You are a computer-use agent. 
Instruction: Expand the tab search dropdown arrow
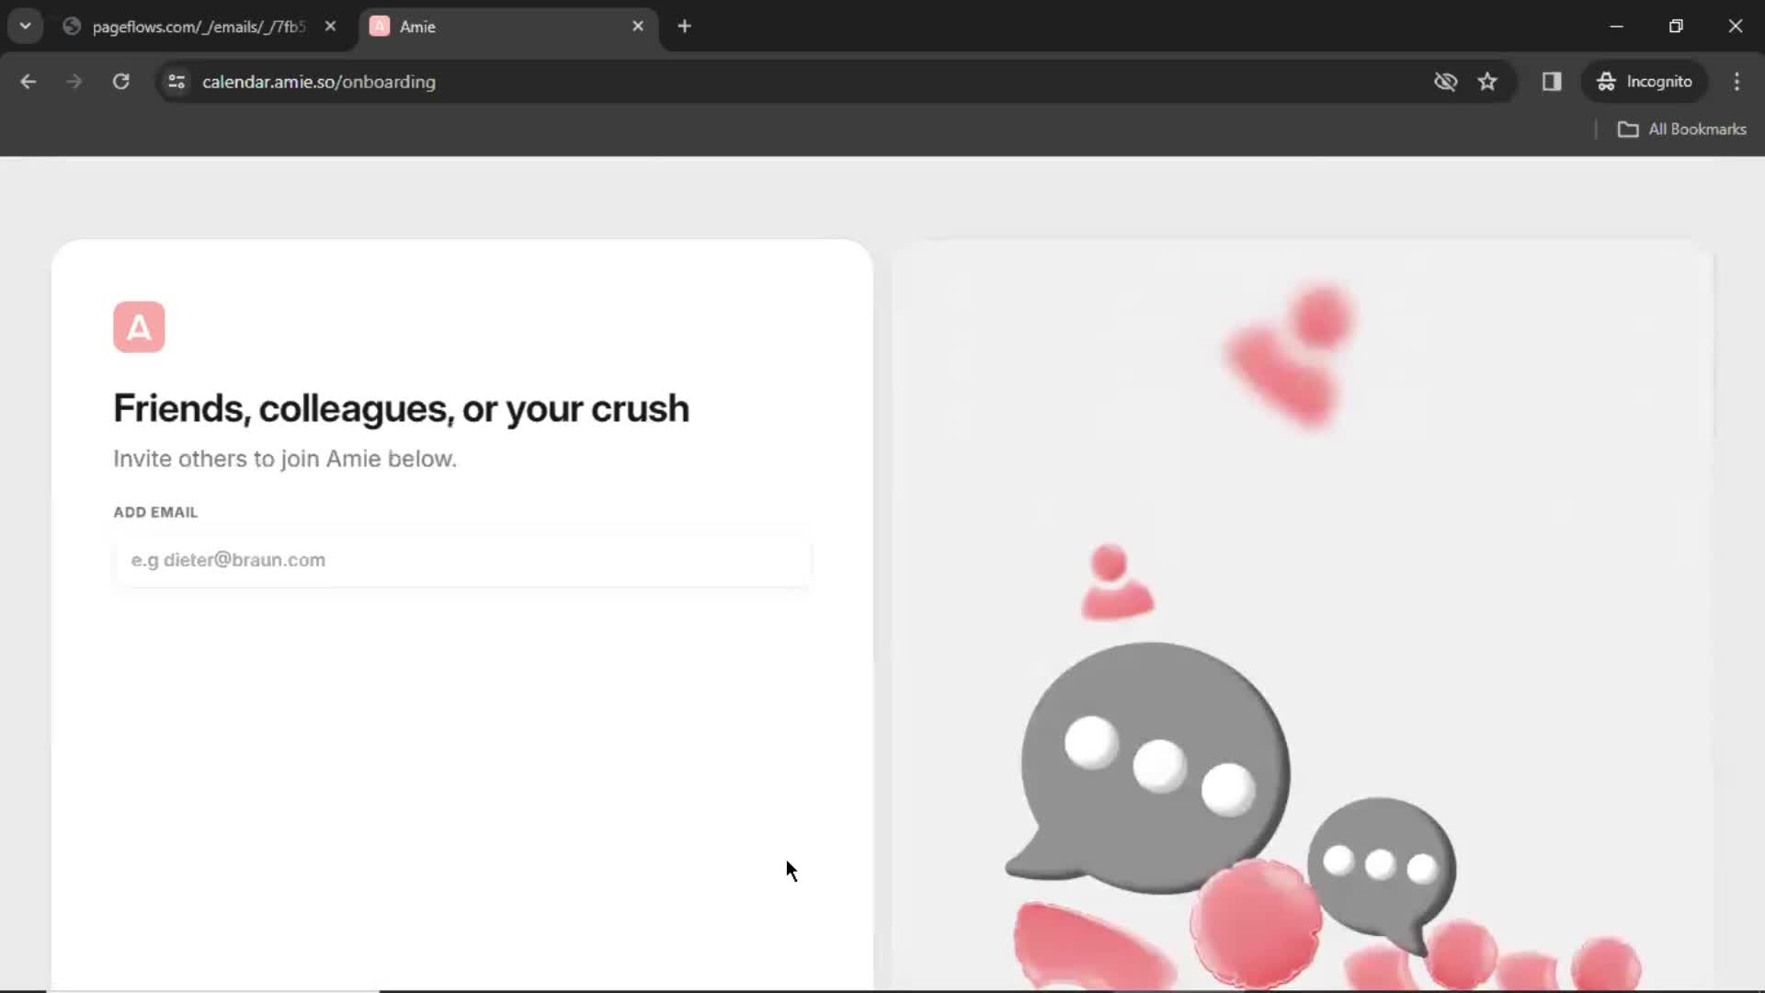[x=25, y=26]
